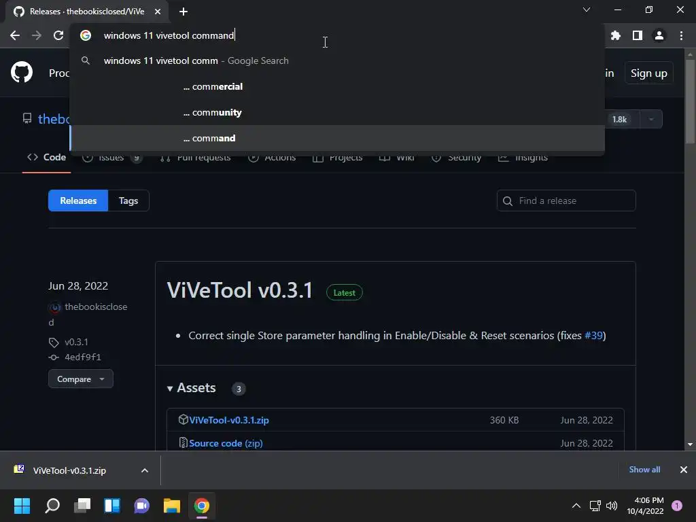696x522 pixels.
Task: Show hidden system tray icons
Action: 576,506
